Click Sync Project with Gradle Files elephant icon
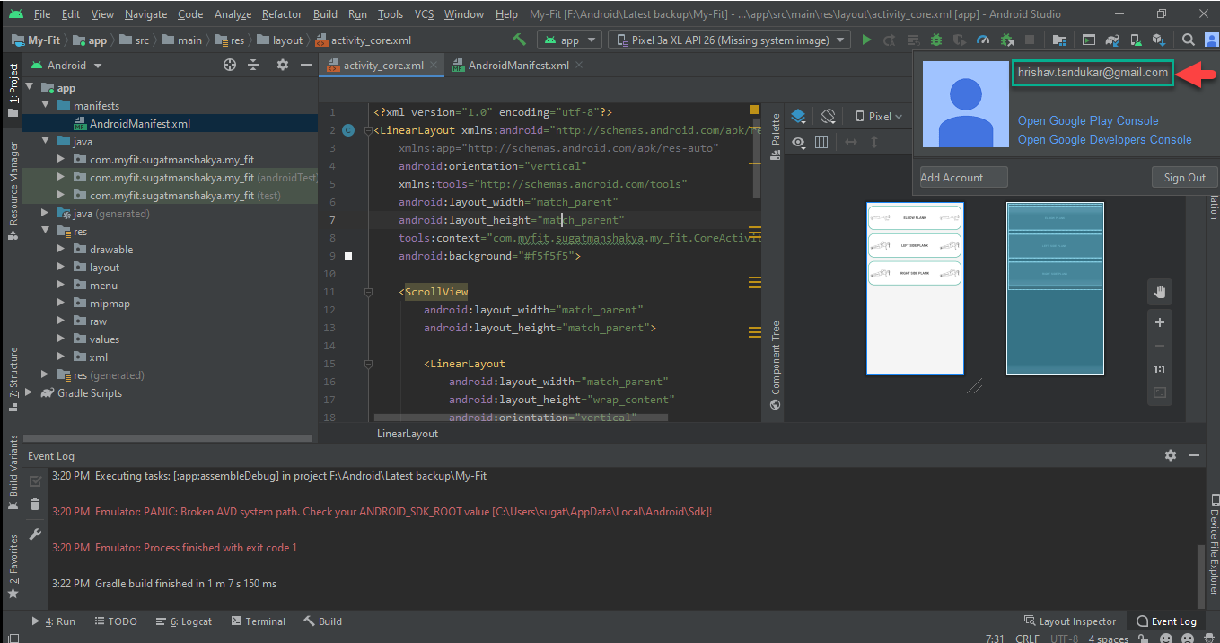This screenshot has height=643, width=1220. [x=1112, y=40]
